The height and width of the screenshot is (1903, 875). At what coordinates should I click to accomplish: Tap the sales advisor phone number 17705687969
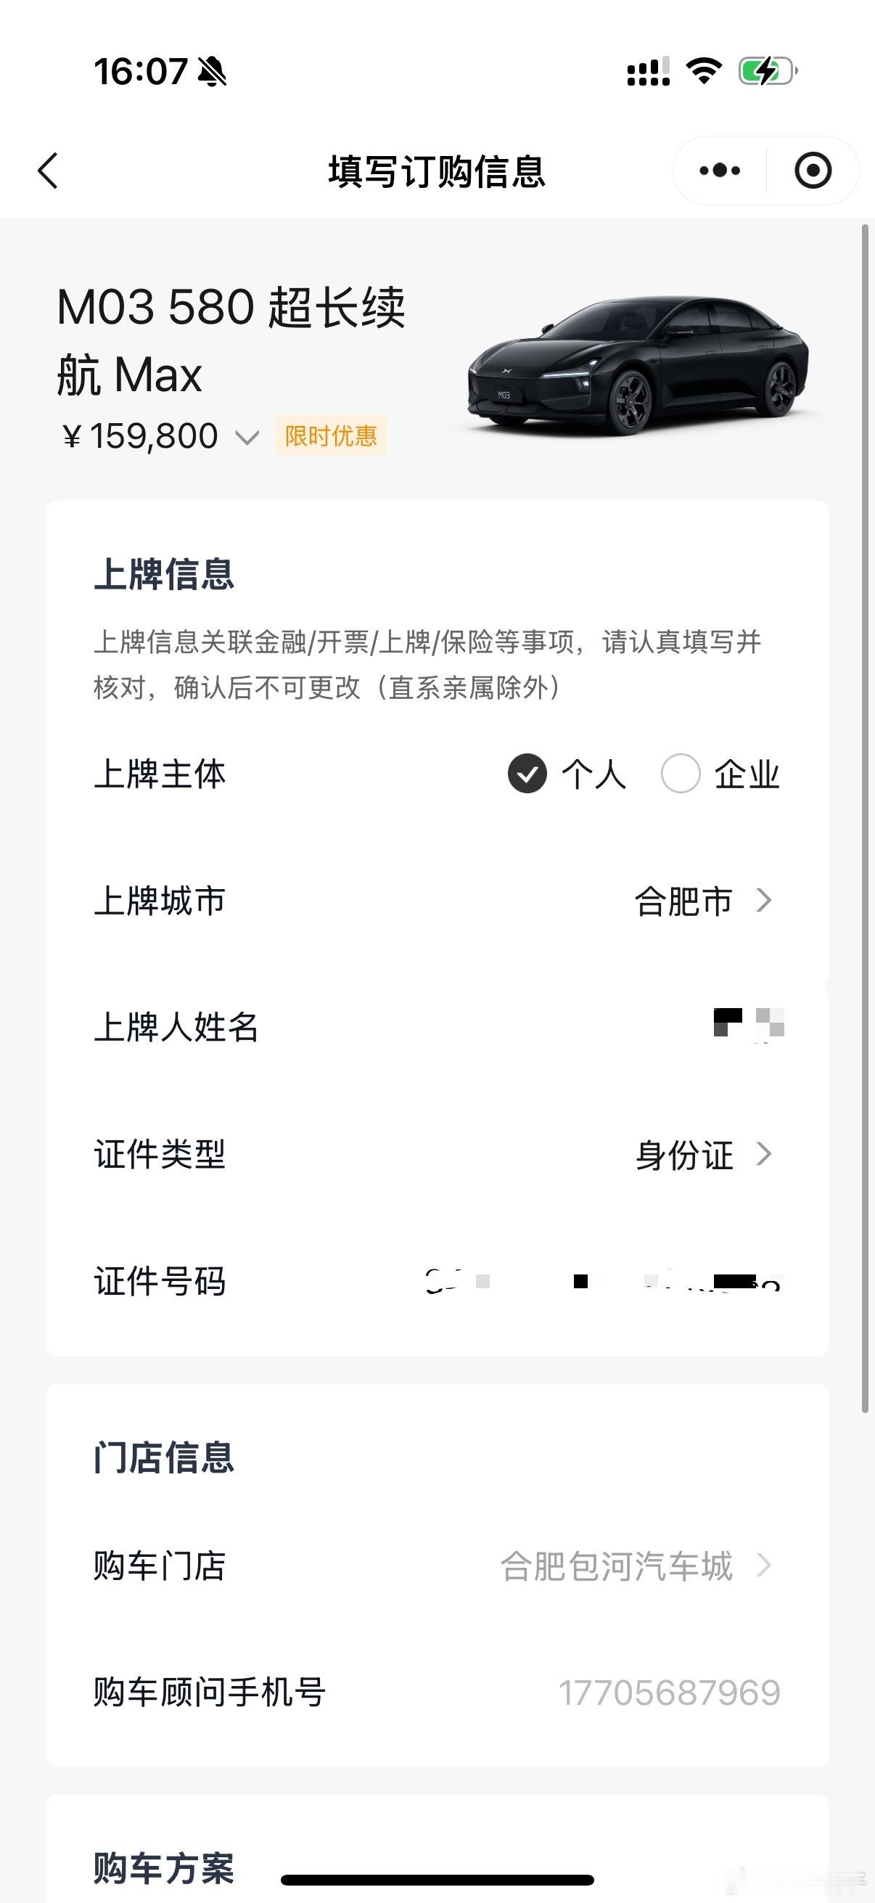(x=669, y=1693)
